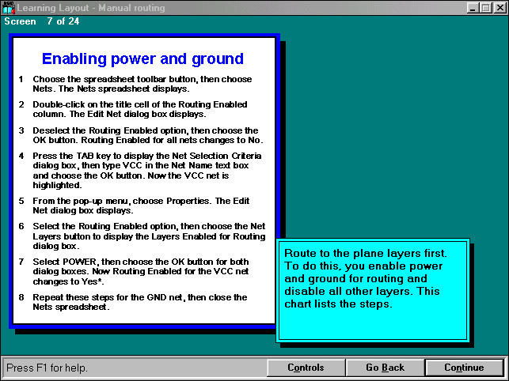Click the 'Screen 7 of 24' counter
Screen dimensions: 509x381
click(x=41, y=21)
